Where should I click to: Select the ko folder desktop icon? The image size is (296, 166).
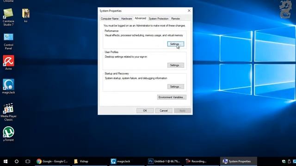(26, 15)
